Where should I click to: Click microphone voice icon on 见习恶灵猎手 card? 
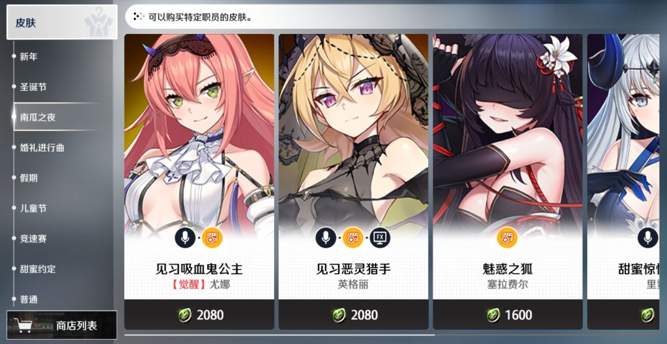326,238
